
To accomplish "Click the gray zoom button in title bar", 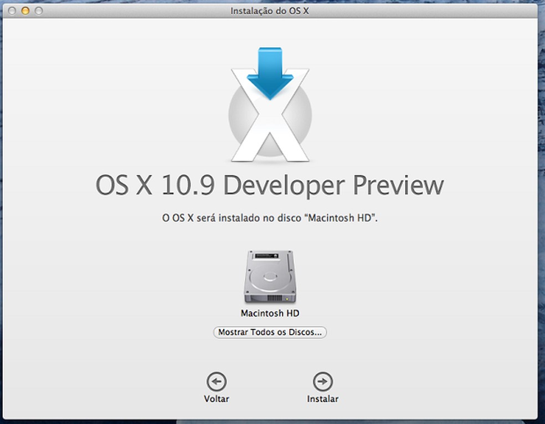I will pyautogui.click(x=39, y=11).
